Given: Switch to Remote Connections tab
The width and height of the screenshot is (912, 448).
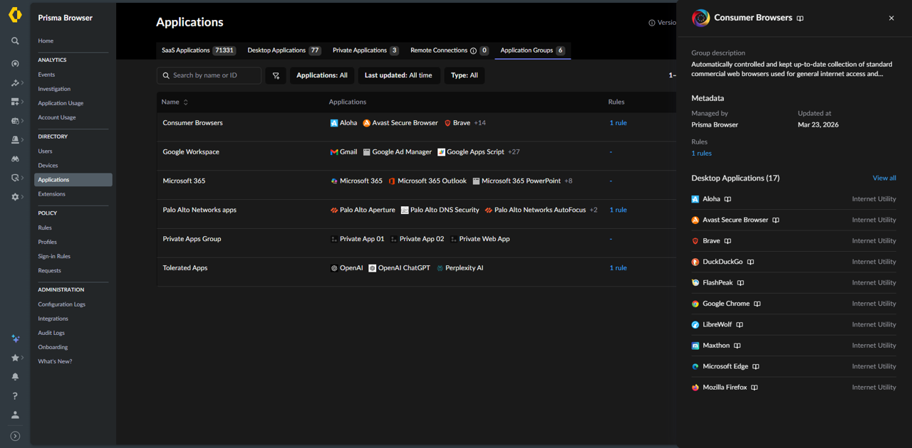Looking at the screenshot, I should pos(450,50).
